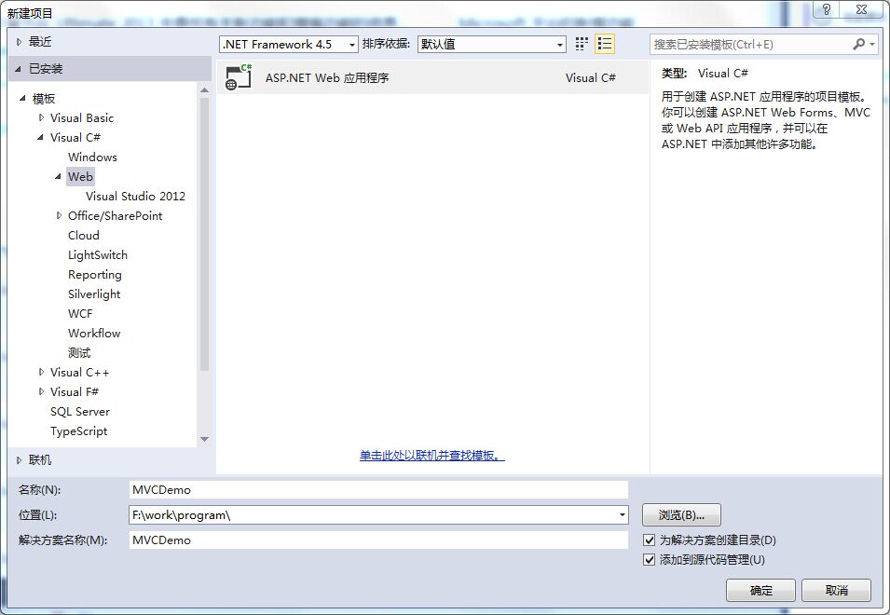Switch to small icons grid view
Screen dimensions: 890x615
click(x=582, y=44)
